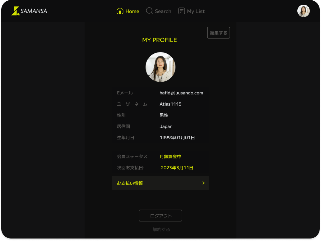Open the お支払い情報 row label
The width and height of the screenshot is (321, 241).
click(130, 183)
